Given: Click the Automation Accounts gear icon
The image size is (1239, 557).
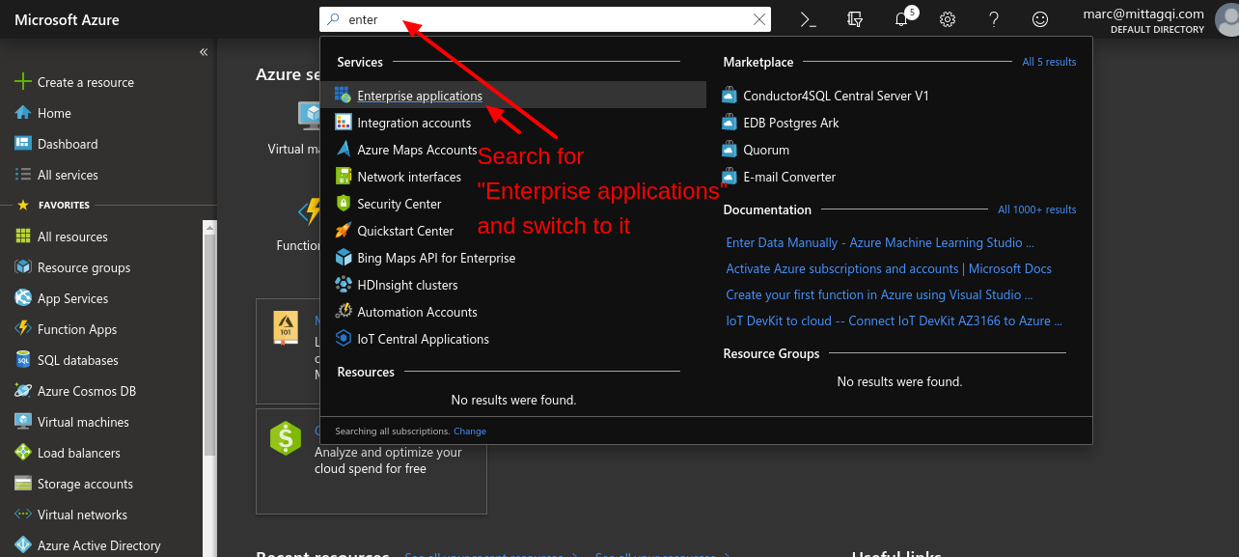Looking at the screenshot, I should coord(343,311).
